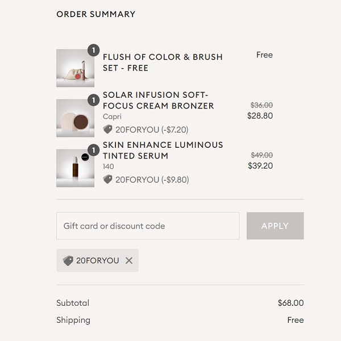This screenshot has width=341, height=341.
Task: Remove the applied 20FORYOU code with the X
Action: (x=129, y=260)
